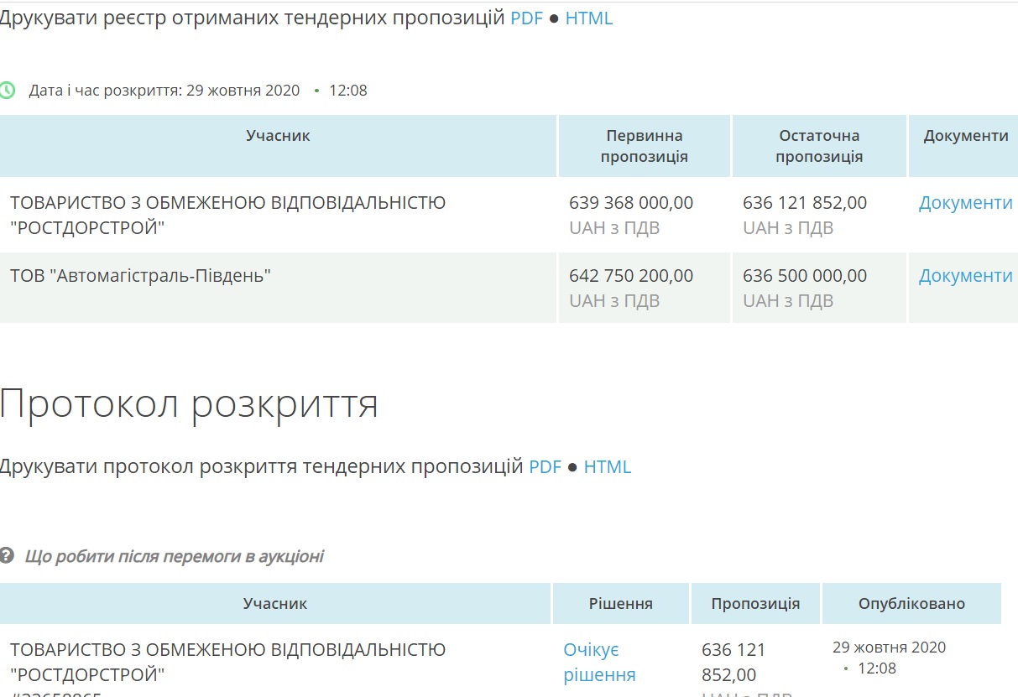1018x697 pixels.
Task: View disclosure protocol in HTML format
Action: [x=607, y=467]
